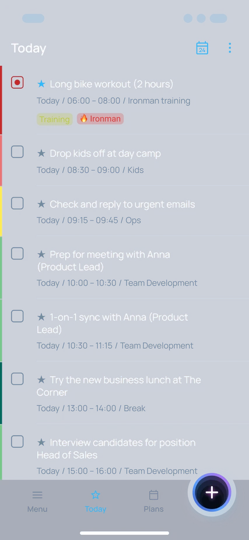Click the yellow priority bar on emails task
Image resolution: width=249 pixels, height=540 pixels.
pyautogui.click(x=1, y=211)
